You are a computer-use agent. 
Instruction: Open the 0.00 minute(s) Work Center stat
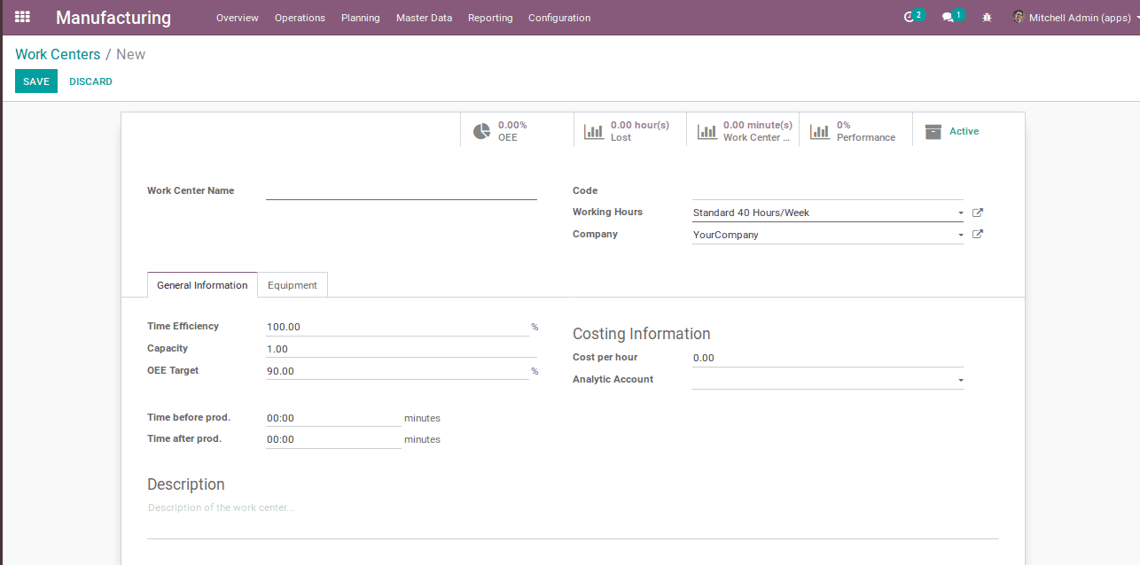[x=743, y=129]
